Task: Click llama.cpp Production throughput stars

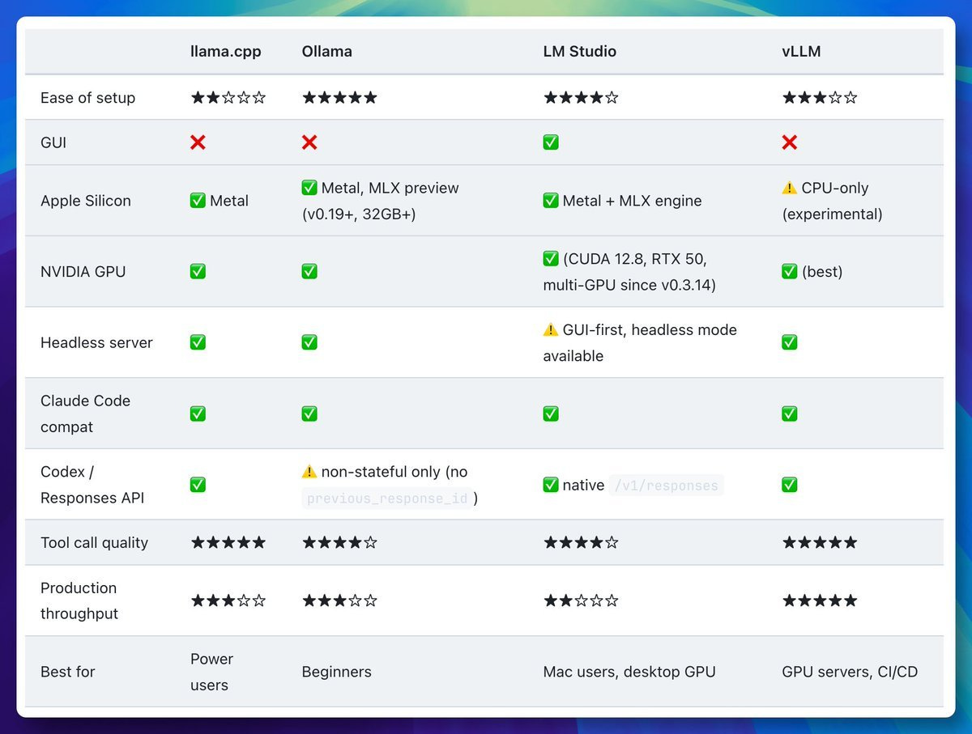Action: (228, 600)
